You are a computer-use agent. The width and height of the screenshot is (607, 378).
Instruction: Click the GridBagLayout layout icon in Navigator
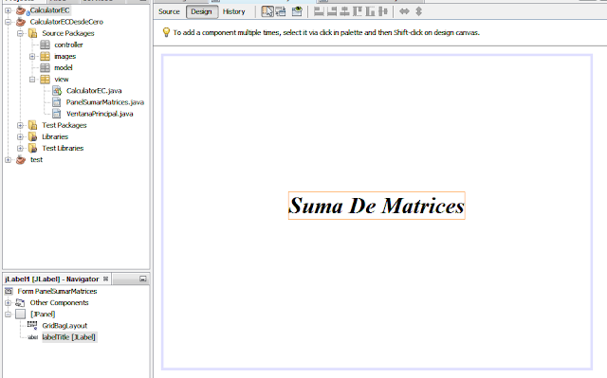[x=32, y=326]
